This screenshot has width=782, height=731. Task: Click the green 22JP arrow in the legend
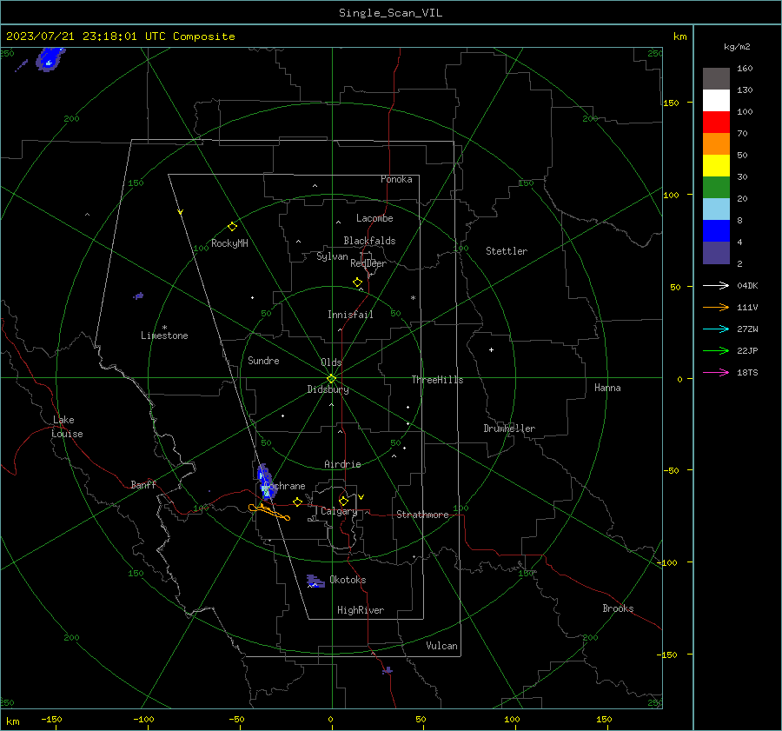point(716,351)
